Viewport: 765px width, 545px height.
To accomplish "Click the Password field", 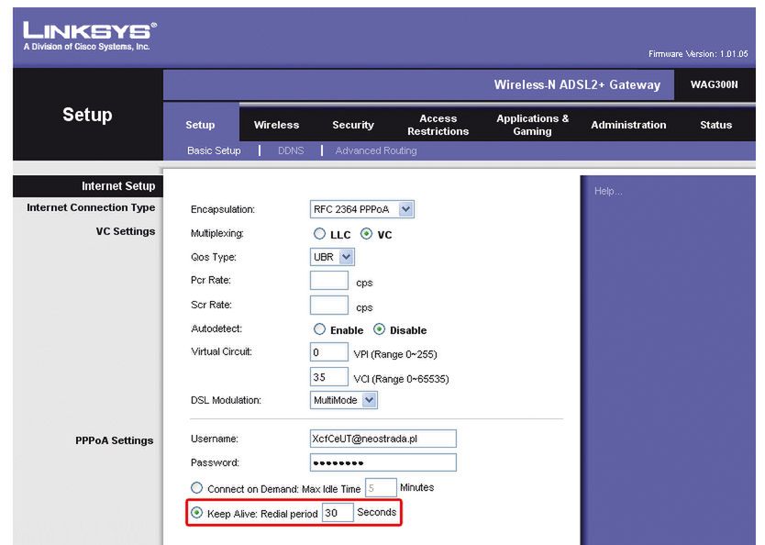I will pos(383,462).
